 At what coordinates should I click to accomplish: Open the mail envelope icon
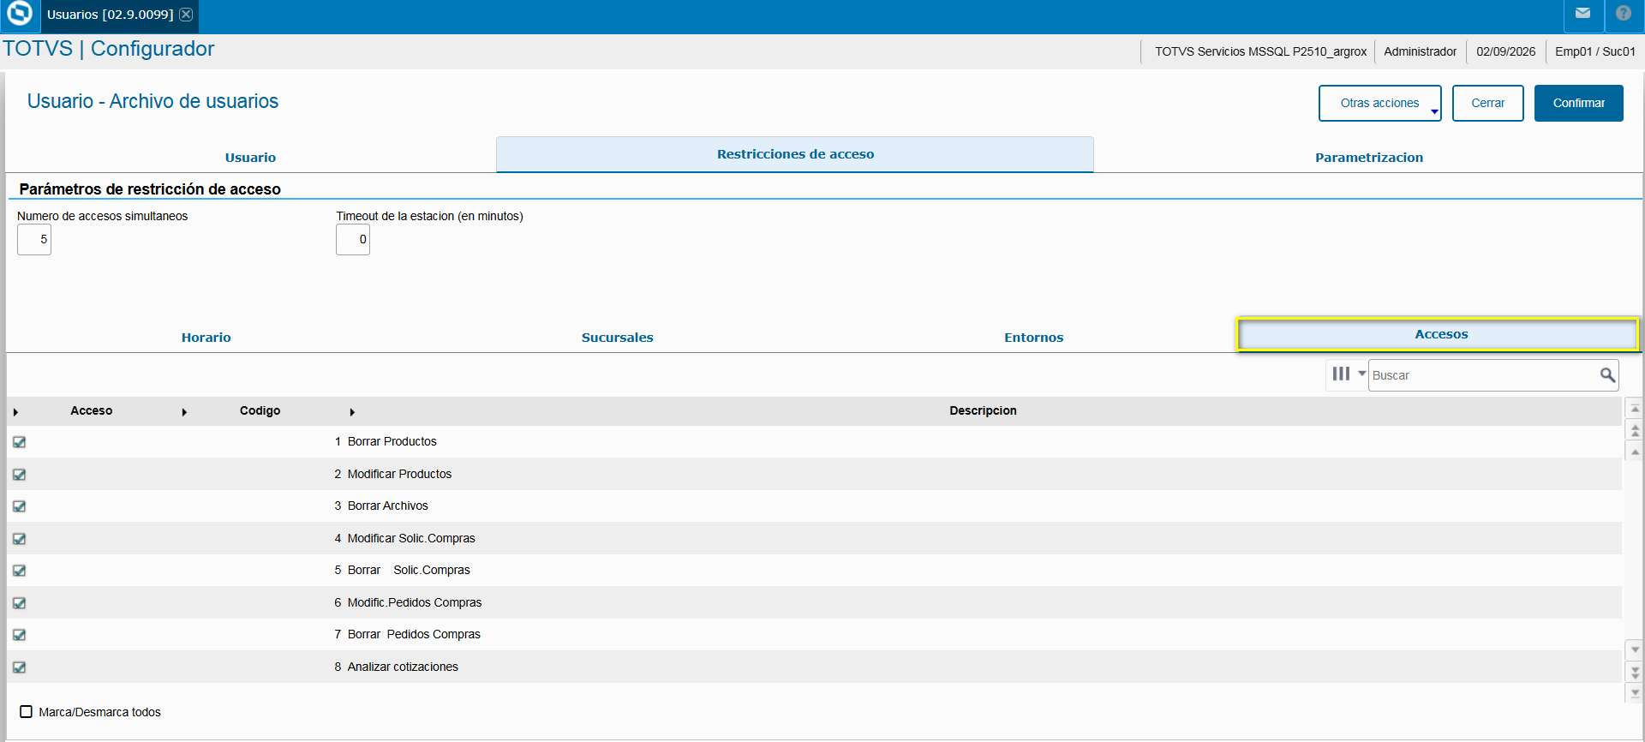[x=1582, y=13]
